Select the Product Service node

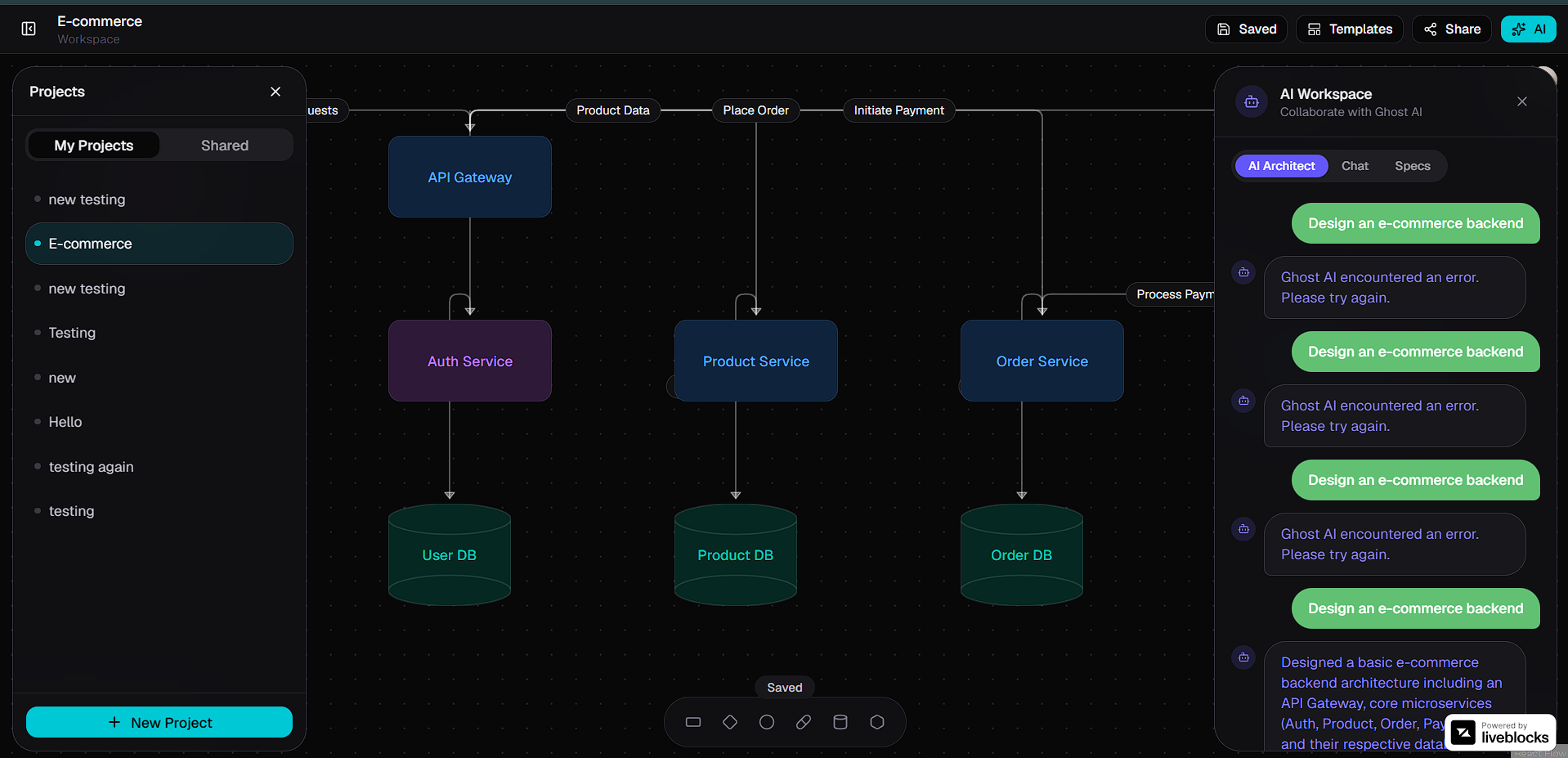pyautogui.click(x=756, y=361)
